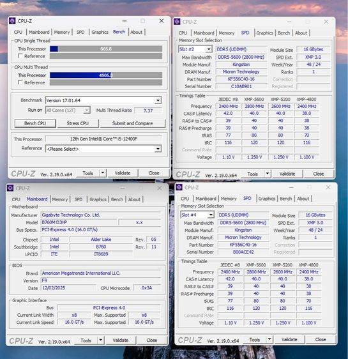Expand Tools arrow in Slot #4 SPD window
Image resolution: width=348 pixels, height=359 pixels.
click(269, 339)
